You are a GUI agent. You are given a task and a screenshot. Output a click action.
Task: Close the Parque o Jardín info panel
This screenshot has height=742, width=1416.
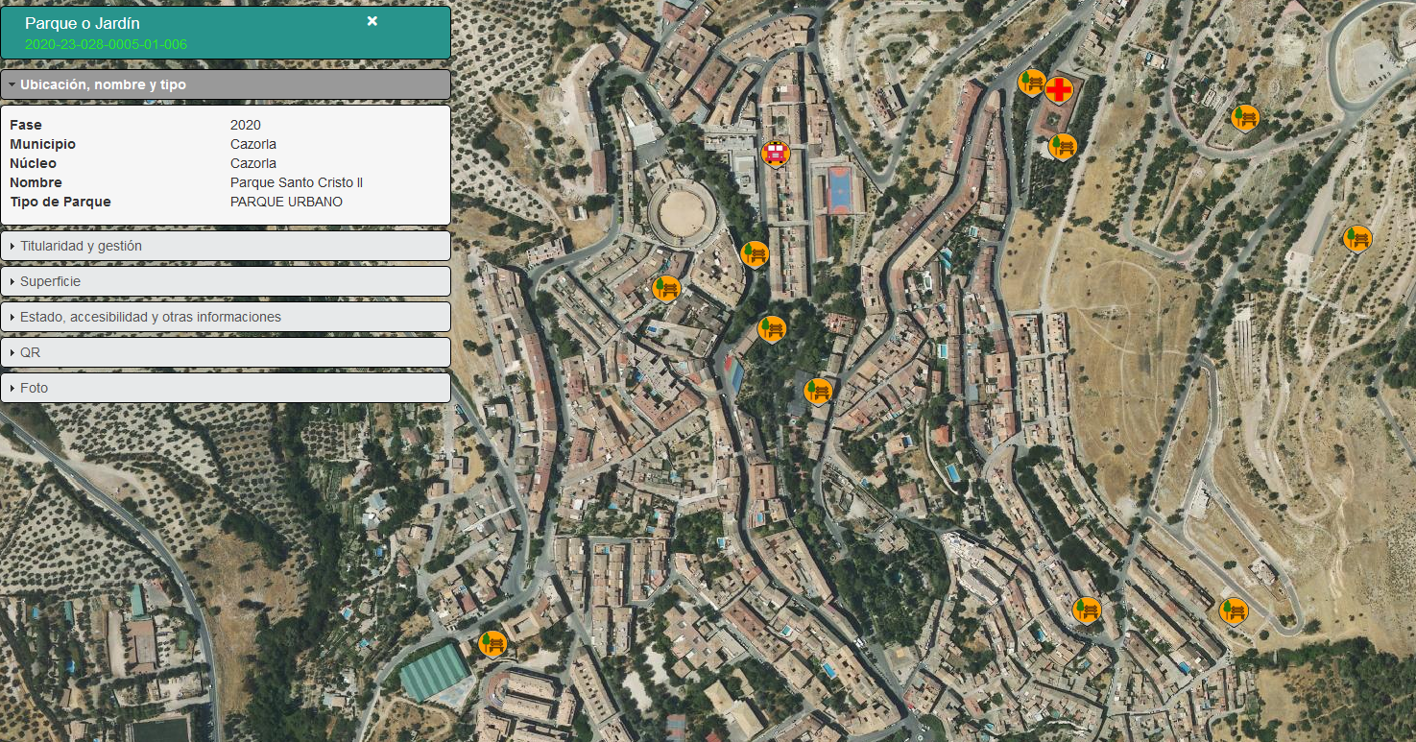(x=372, y=21)
